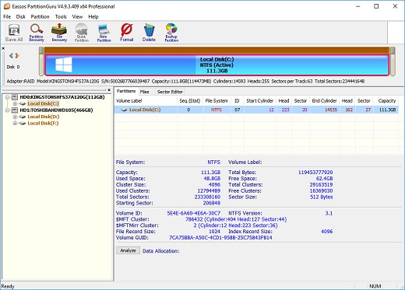Close the disk map bar with small x

point(3,48)
